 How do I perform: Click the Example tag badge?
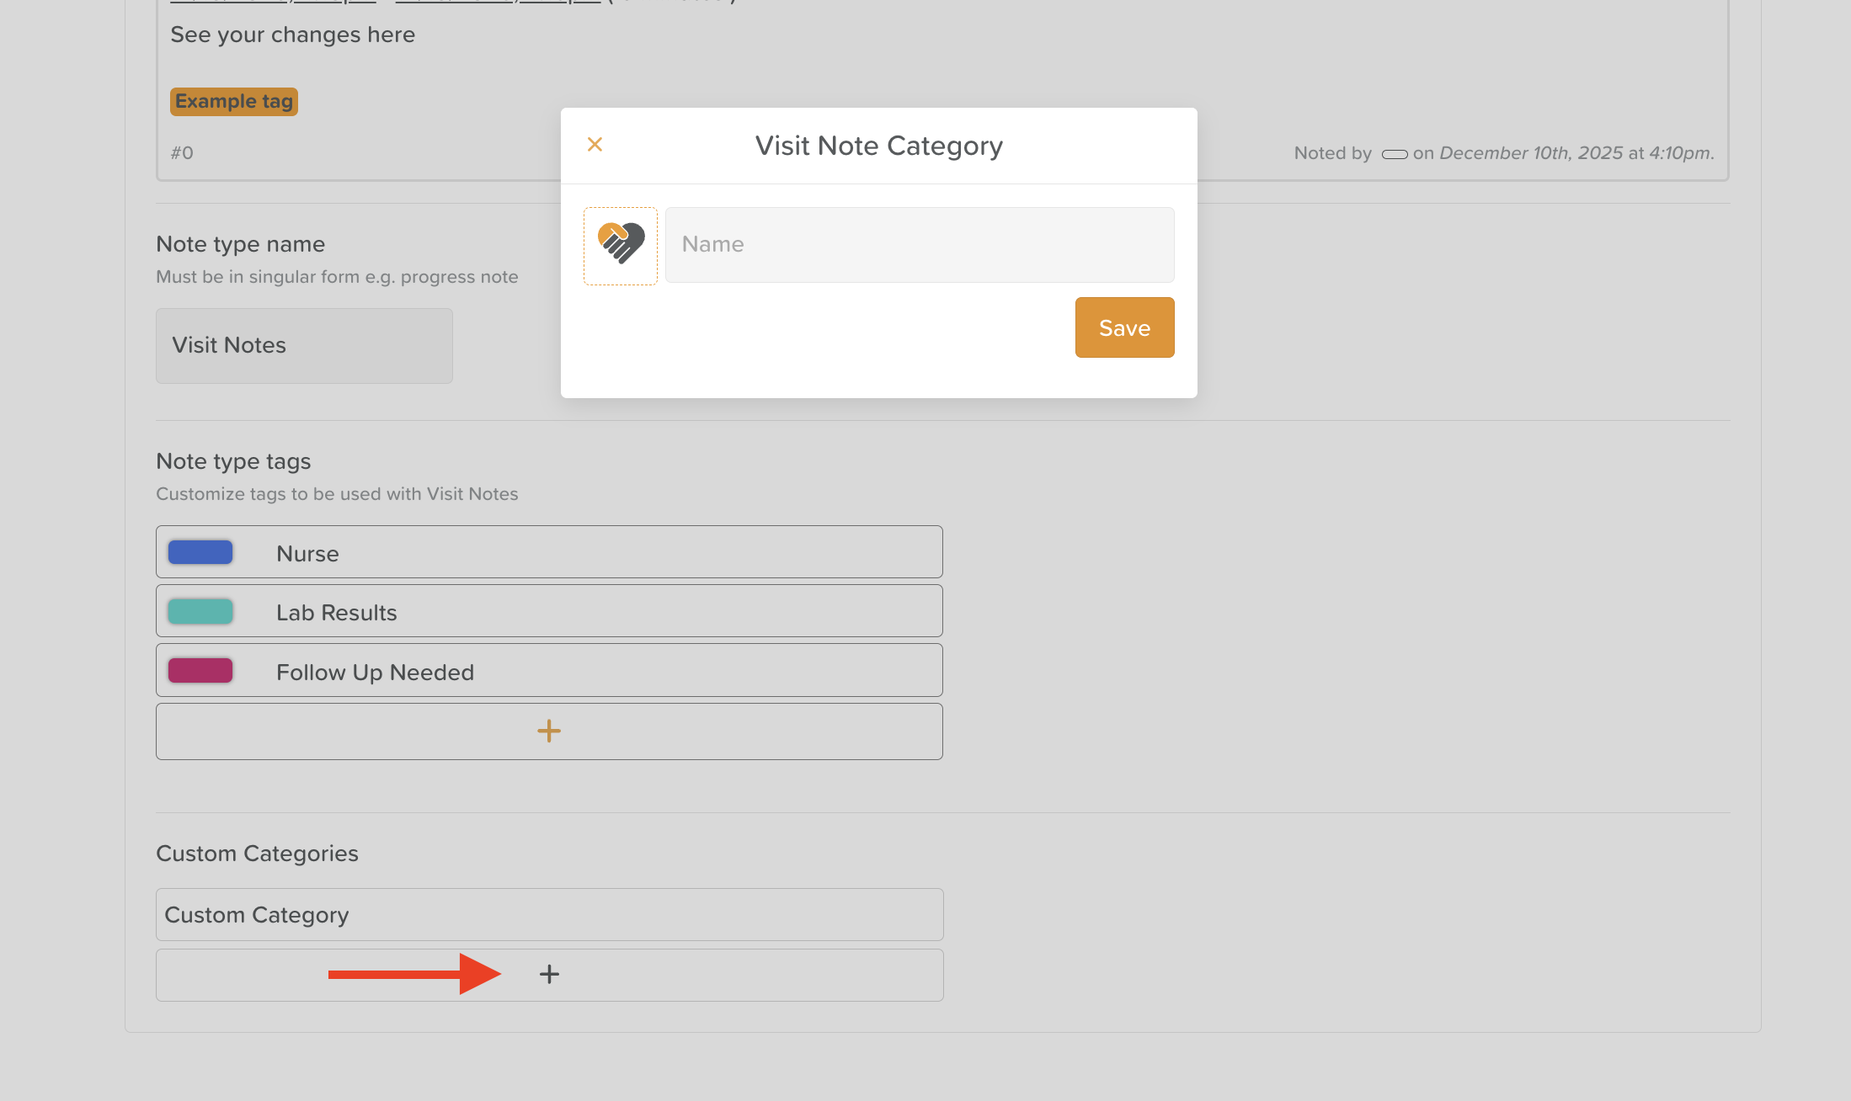(234, 102)
